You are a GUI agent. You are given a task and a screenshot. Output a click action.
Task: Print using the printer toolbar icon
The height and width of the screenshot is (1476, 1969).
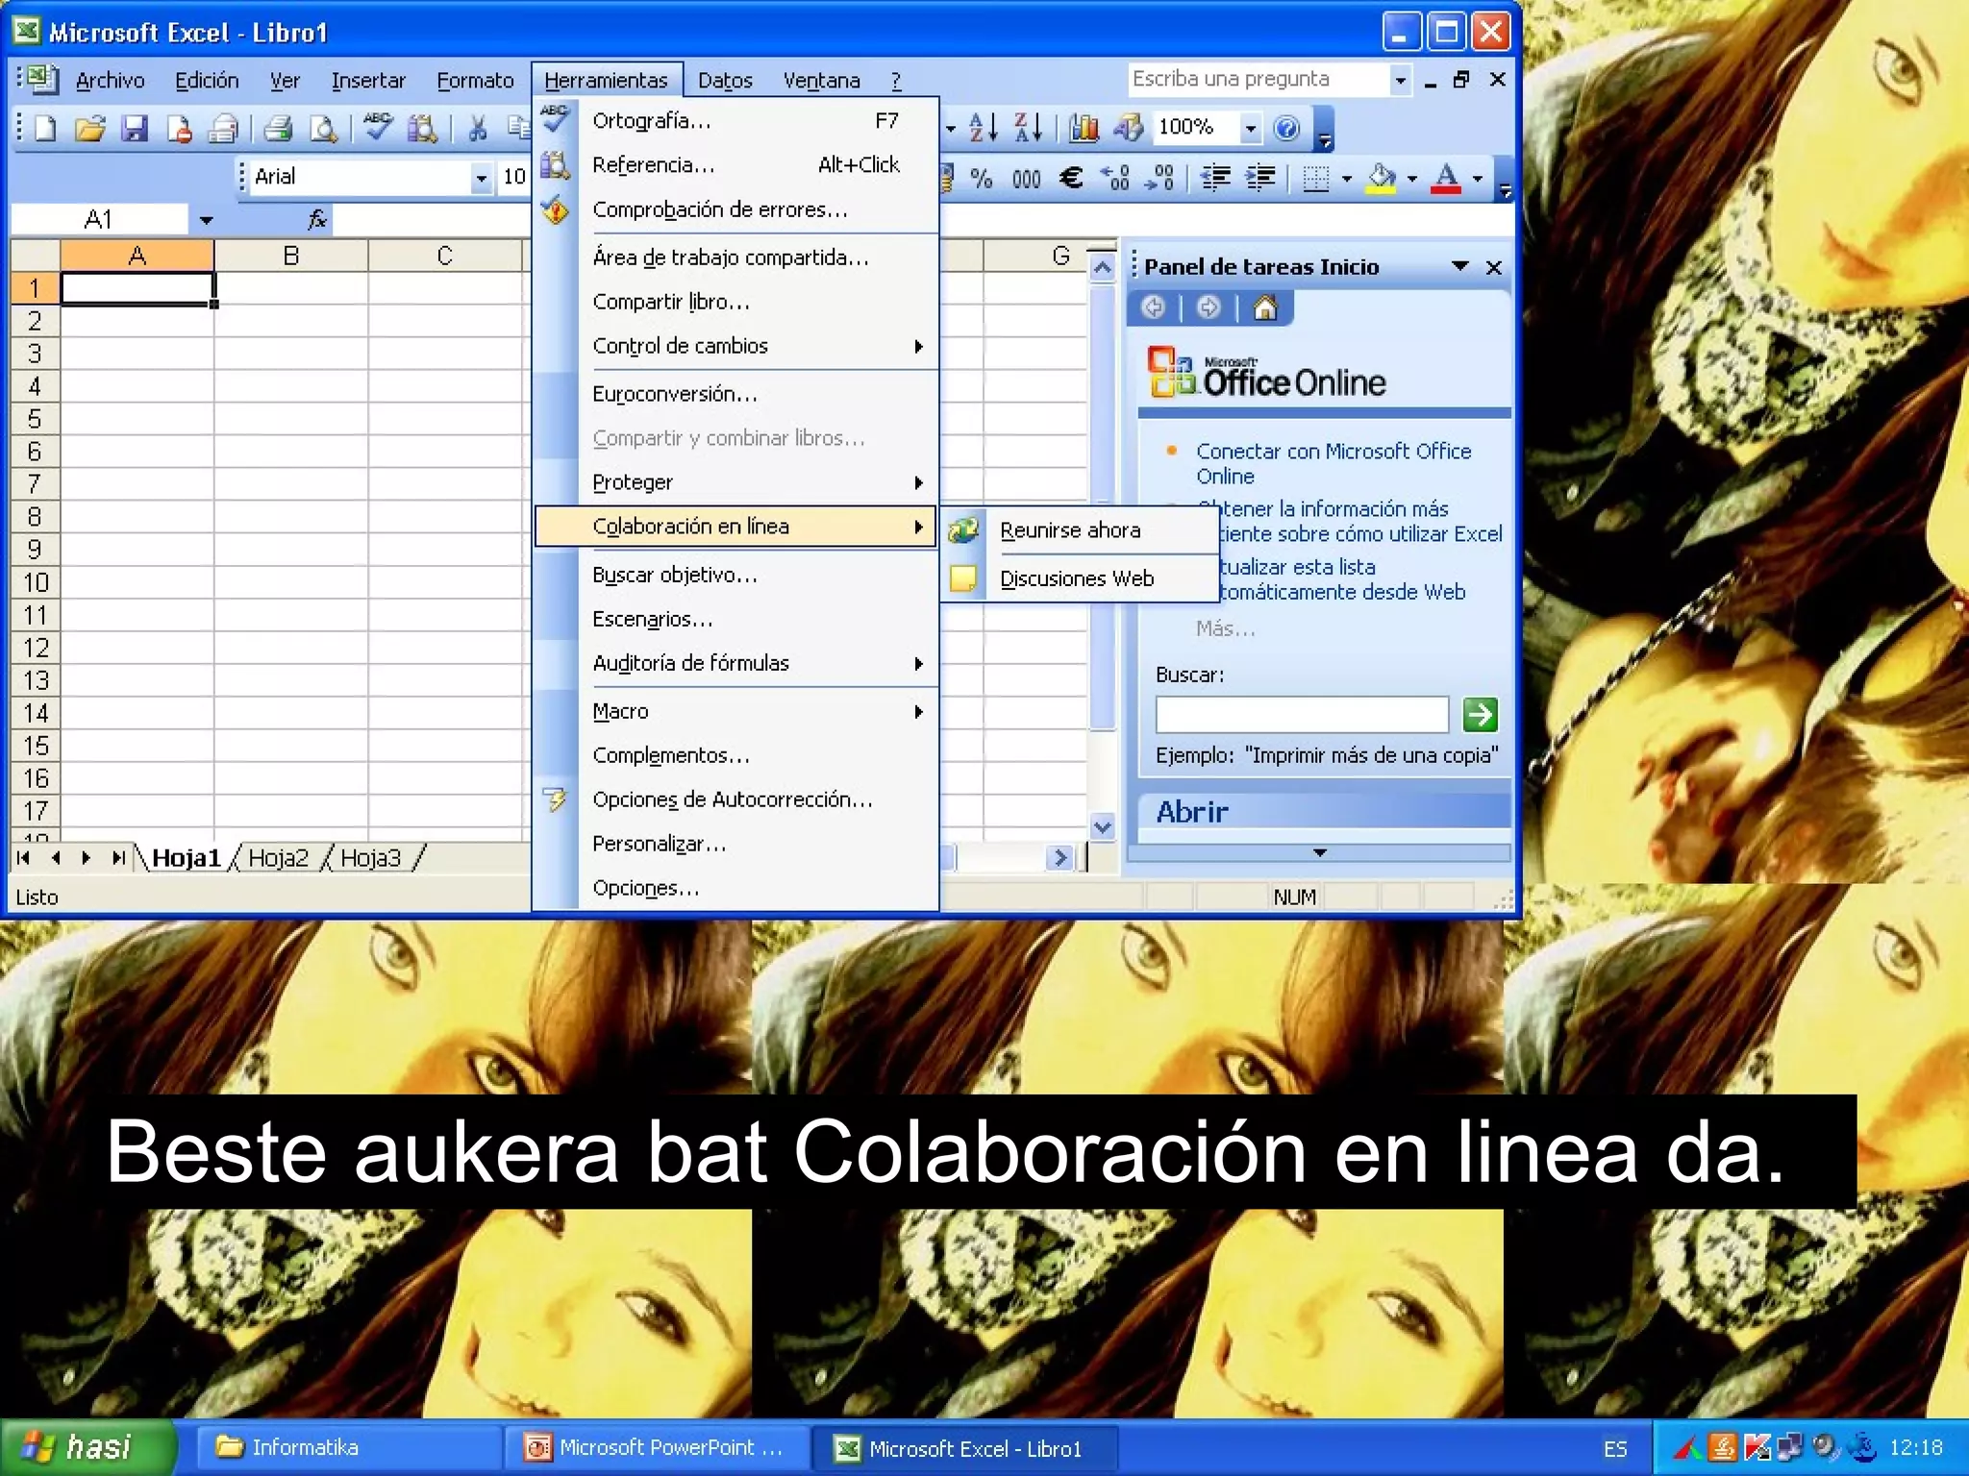[279, 128]
